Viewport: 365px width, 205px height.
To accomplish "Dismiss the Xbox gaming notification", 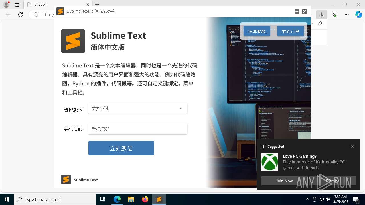I will point(332,181).
